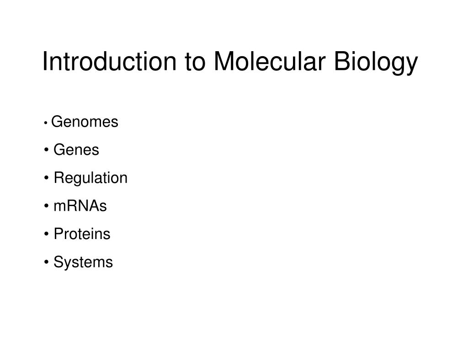Click the word Molecular in the title
This screenshot has width=468, height=351.
pyautogui.click(x=269, y=62)
